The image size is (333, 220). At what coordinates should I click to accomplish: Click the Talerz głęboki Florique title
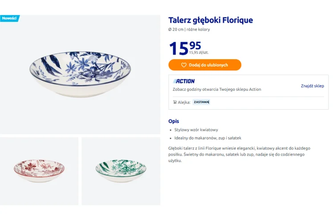(x=211, y=20)
